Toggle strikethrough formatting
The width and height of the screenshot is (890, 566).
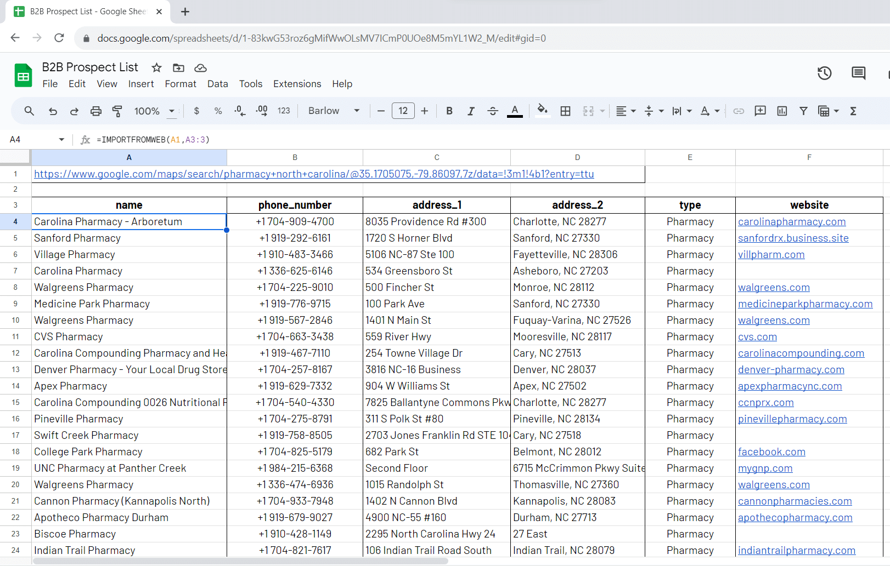pyautogui.click(x=493, y=111)
